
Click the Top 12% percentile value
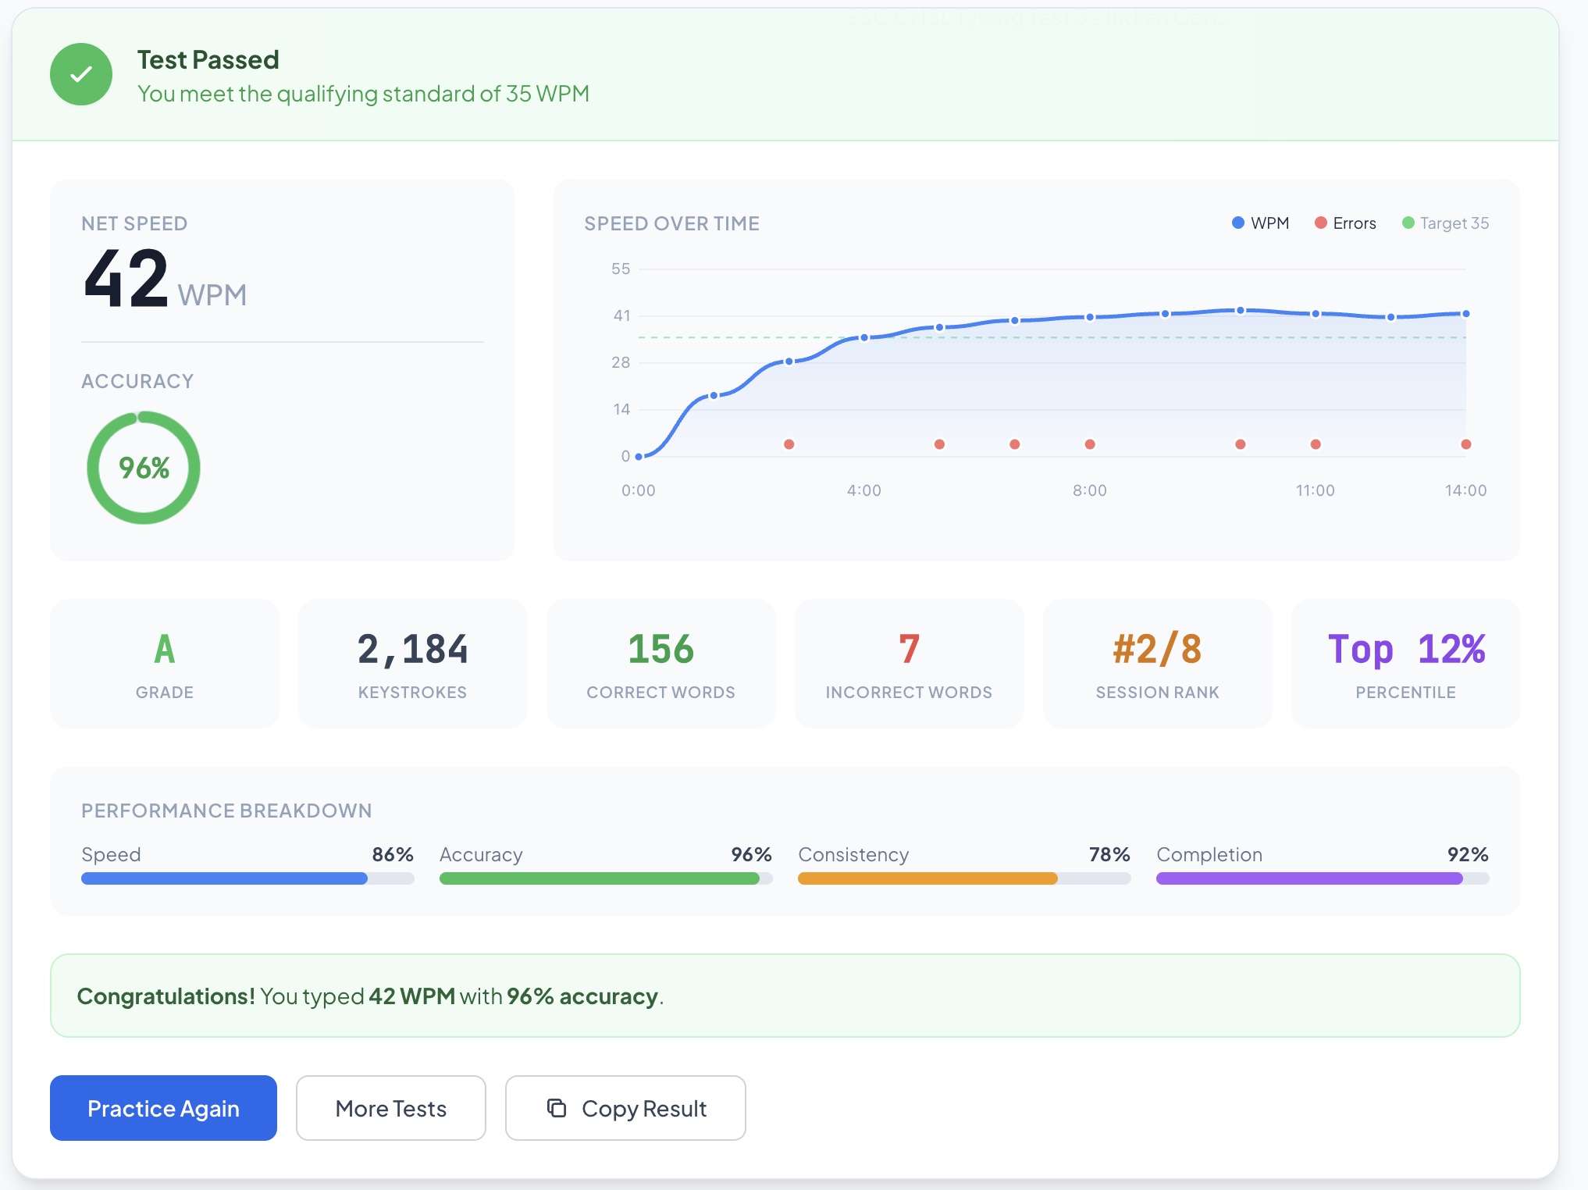pyautogui.click(x=1406, y=649)
